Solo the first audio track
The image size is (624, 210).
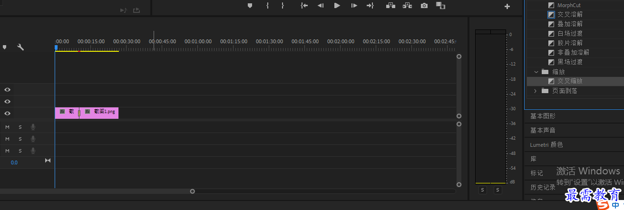[x=20, y=127]
